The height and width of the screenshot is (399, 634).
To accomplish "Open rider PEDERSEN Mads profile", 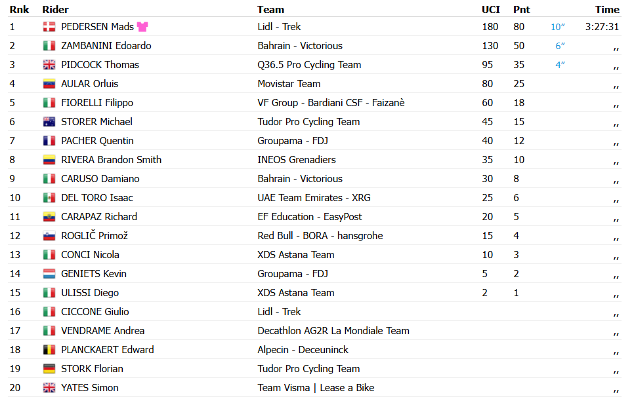I will [97, 27].
